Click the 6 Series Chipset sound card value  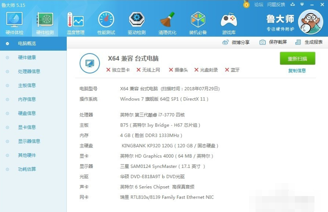click(x=157, y=187)
